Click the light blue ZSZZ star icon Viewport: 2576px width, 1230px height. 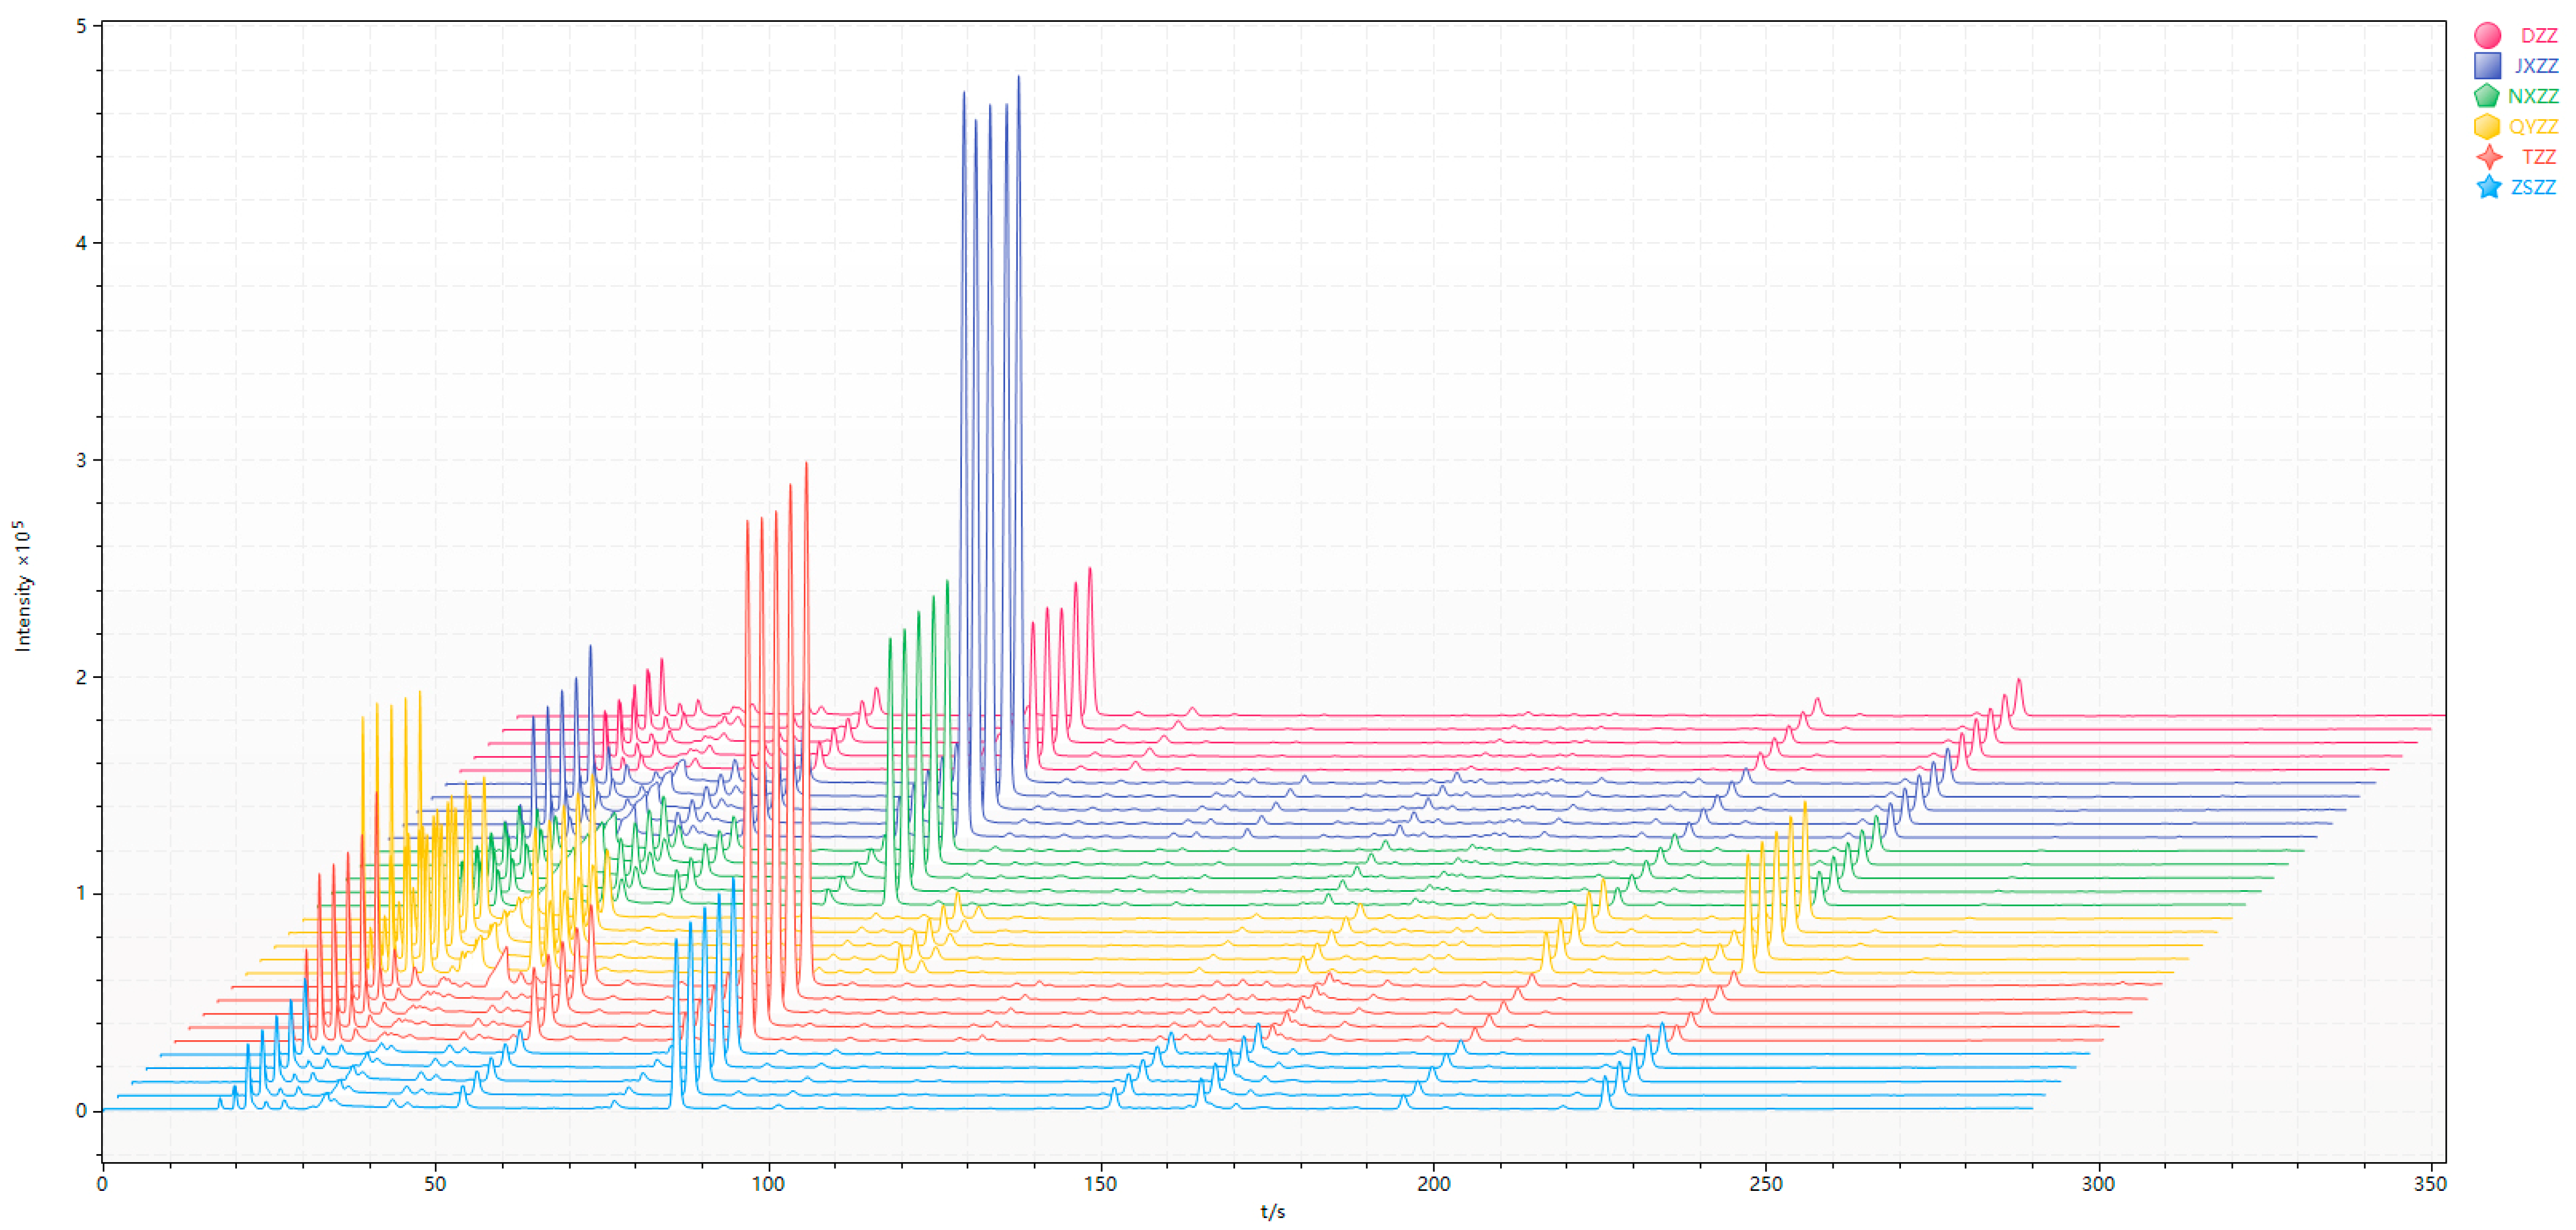pos(2489,187)
